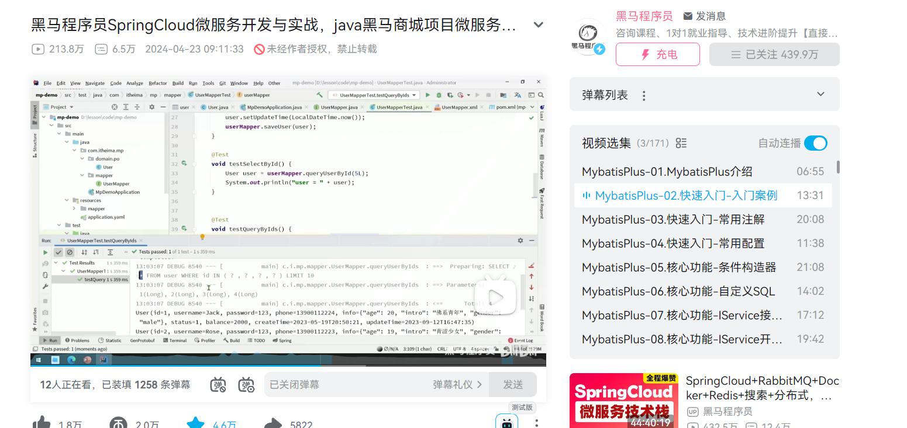Give coins with the coin icon
The image size is (907, 428).
tap(119, 423)
